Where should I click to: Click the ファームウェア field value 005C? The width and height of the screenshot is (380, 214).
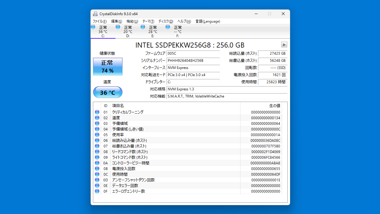point(193,53)
